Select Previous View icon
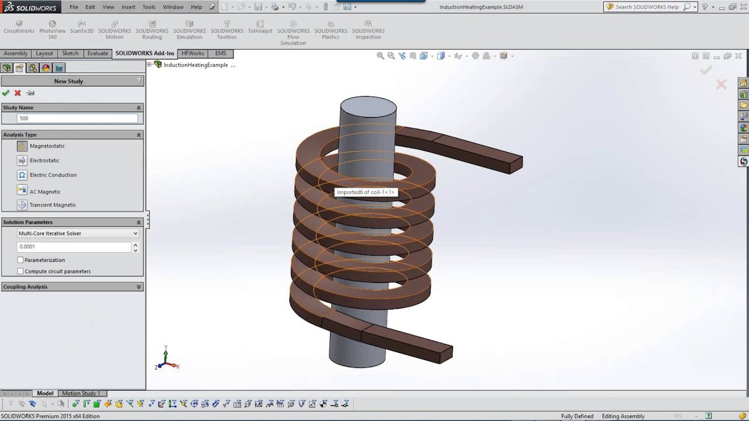749x421 pixels. [x=402, y=56]
